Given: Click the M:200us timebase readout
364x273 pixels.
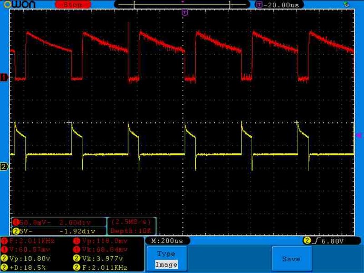Looking at the screenshot, I should [x=167, y=241].
